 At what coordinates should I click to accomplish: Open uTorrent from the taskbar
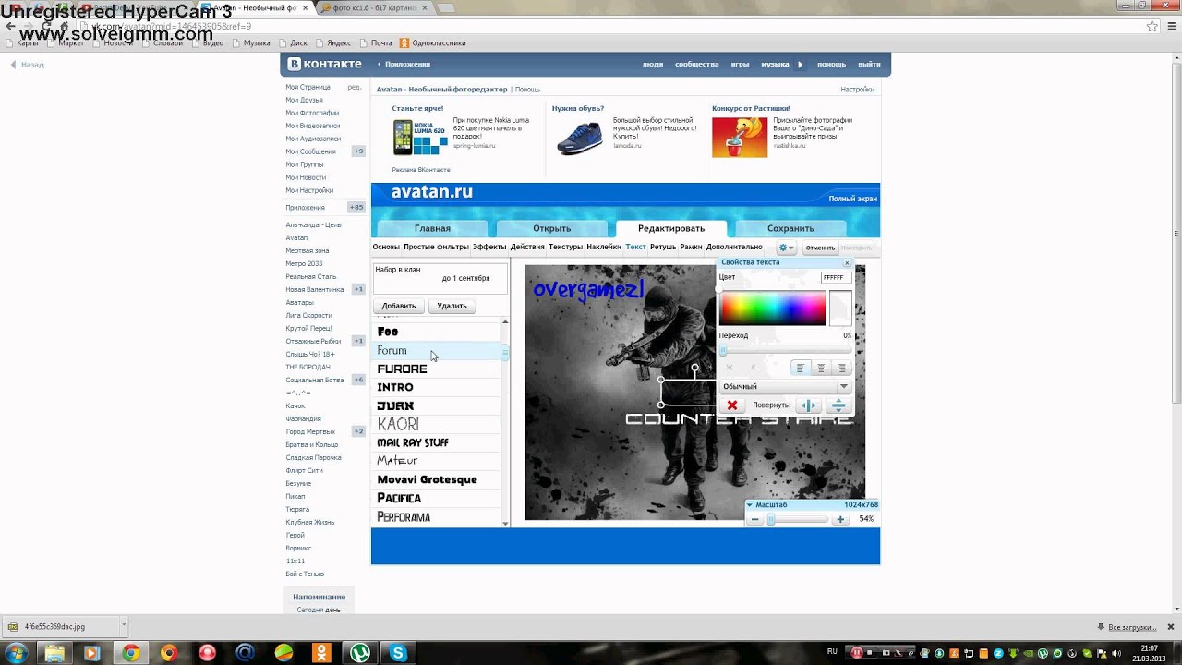(359, 653)
